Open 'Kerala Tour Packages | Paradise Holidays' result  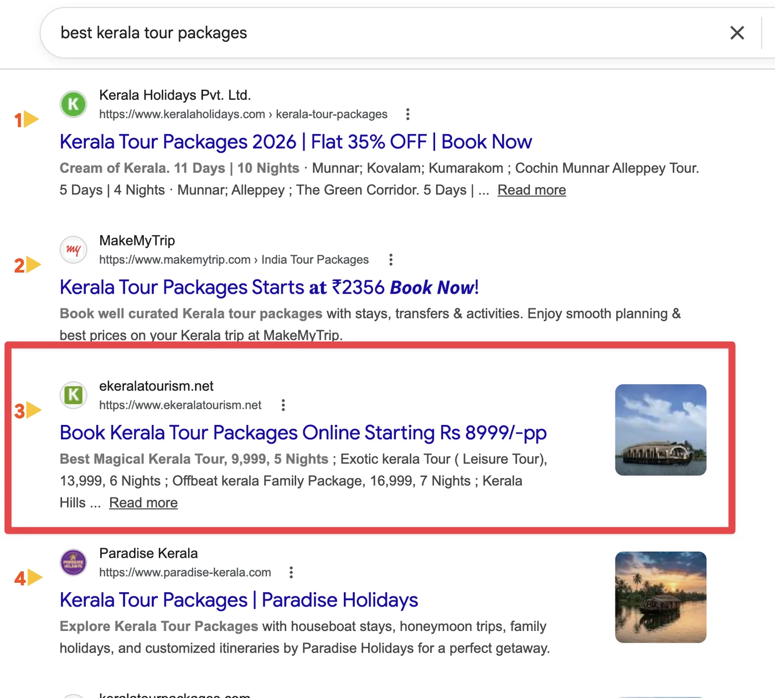239,600
